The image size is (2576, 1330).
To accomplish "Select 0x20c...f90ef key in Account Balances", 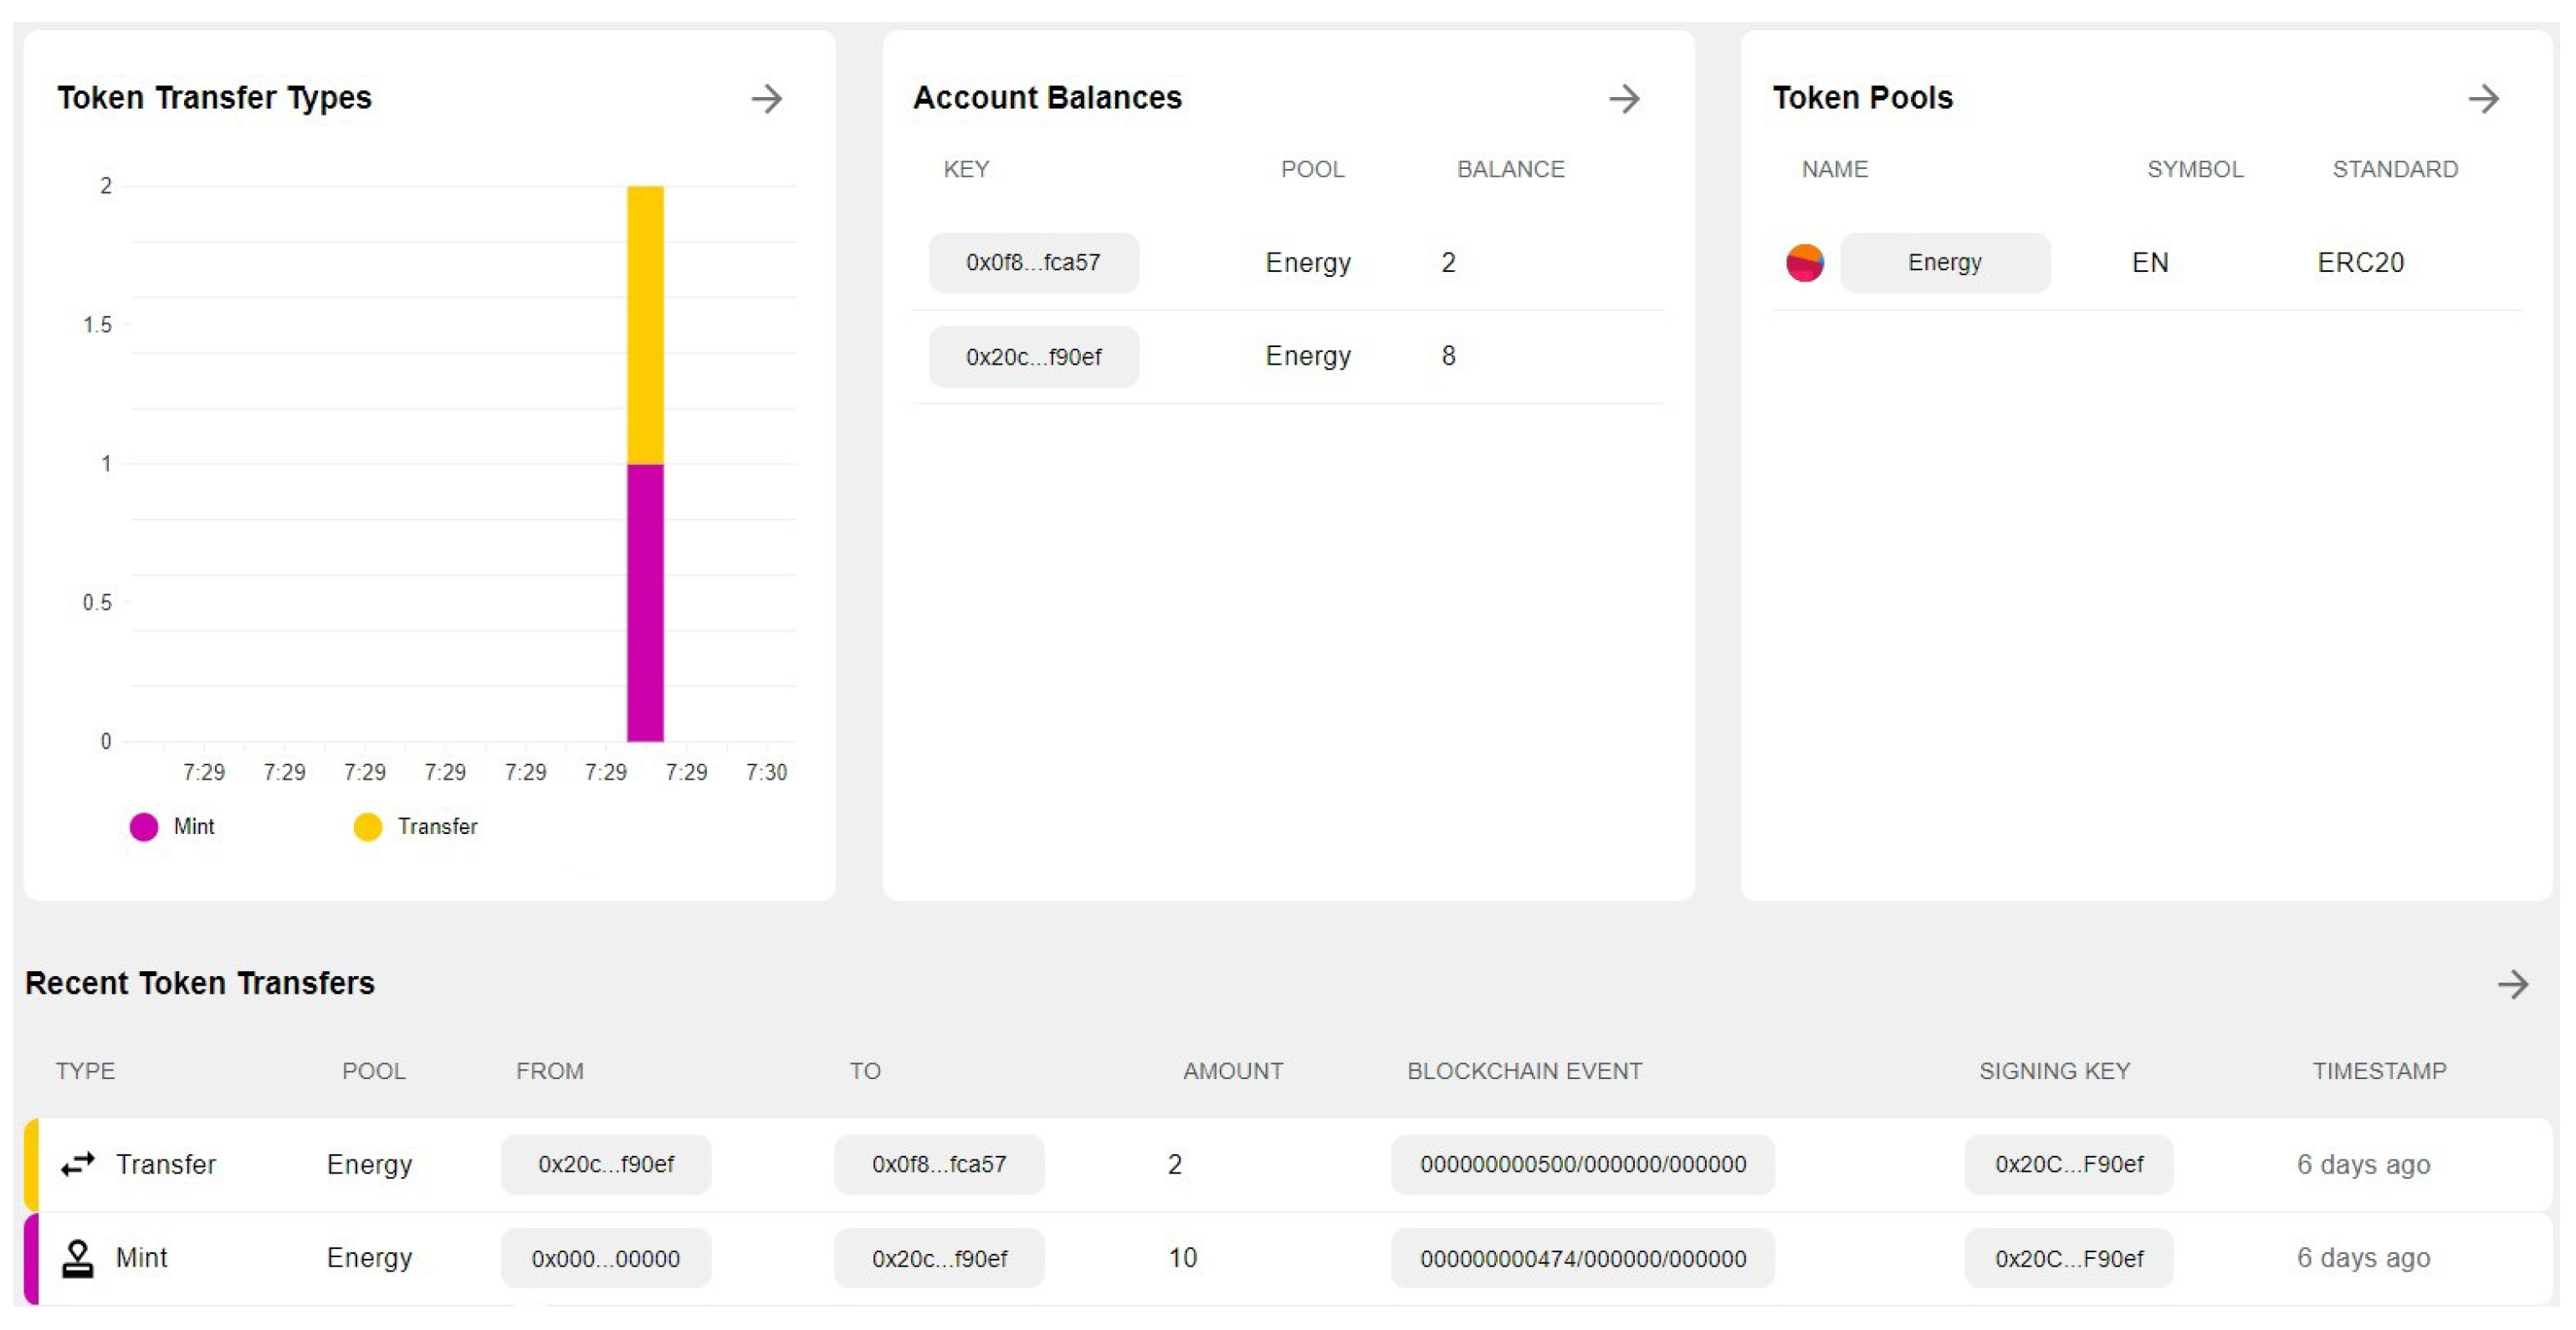I will [x=1033, y=356].
